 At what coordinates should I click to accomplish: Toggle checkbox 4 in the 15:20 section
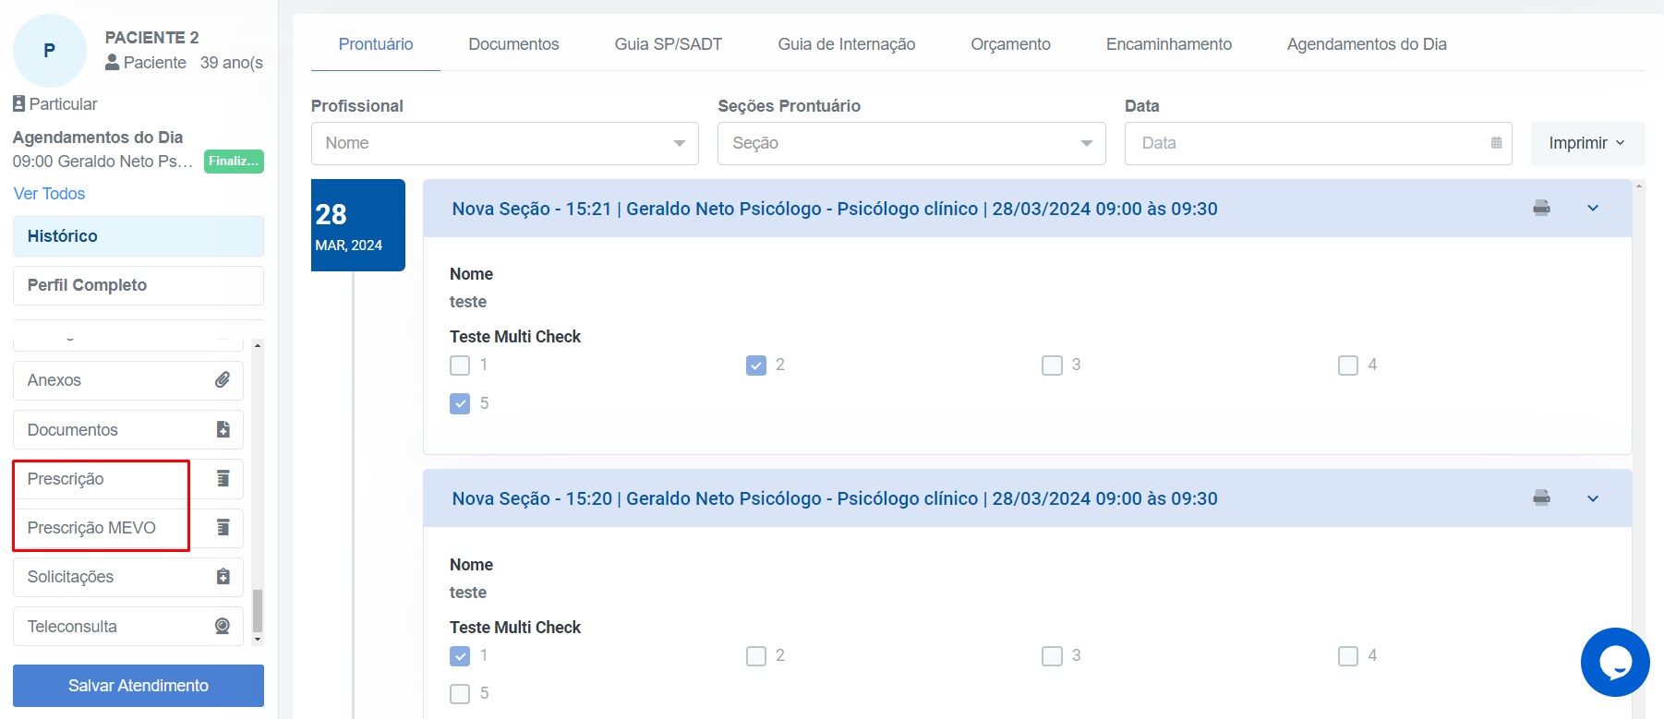coord(1348,655)
